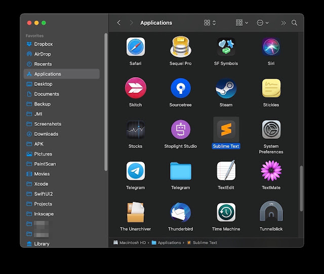Click the 'Favorites' sidebar heading
This screenshot has width=324, height=274.
[x=34, y=36]
